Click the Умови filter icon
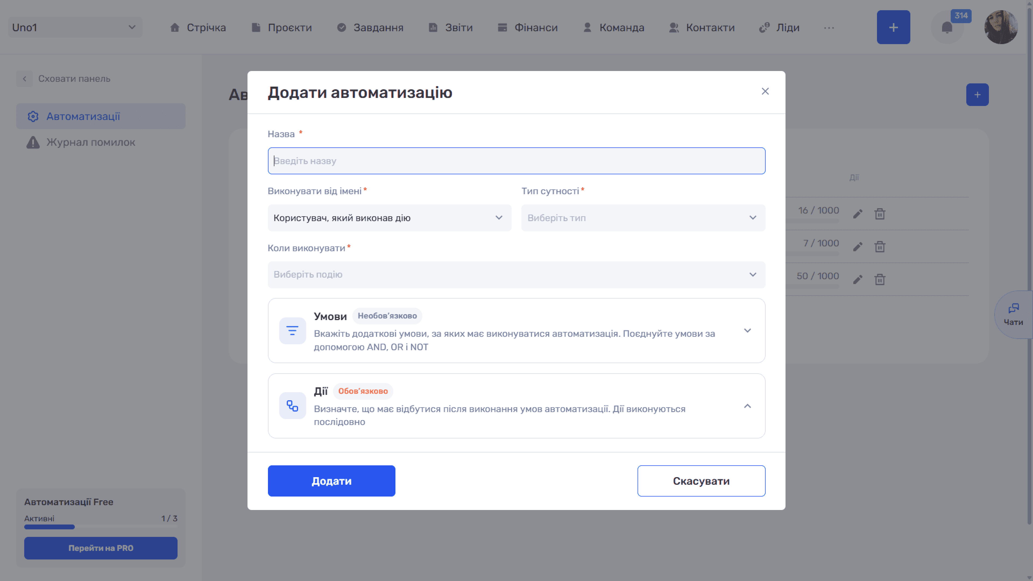1033x581 pixels. point(292,330)
